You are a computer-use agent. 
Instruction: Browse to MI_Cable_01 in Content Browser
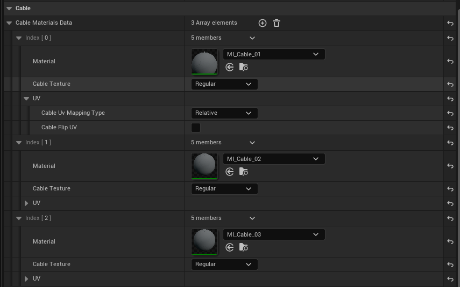[244, 67]
